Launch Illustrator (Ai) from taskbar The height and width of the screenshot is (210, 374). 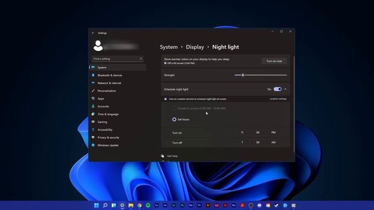[208, 205]
